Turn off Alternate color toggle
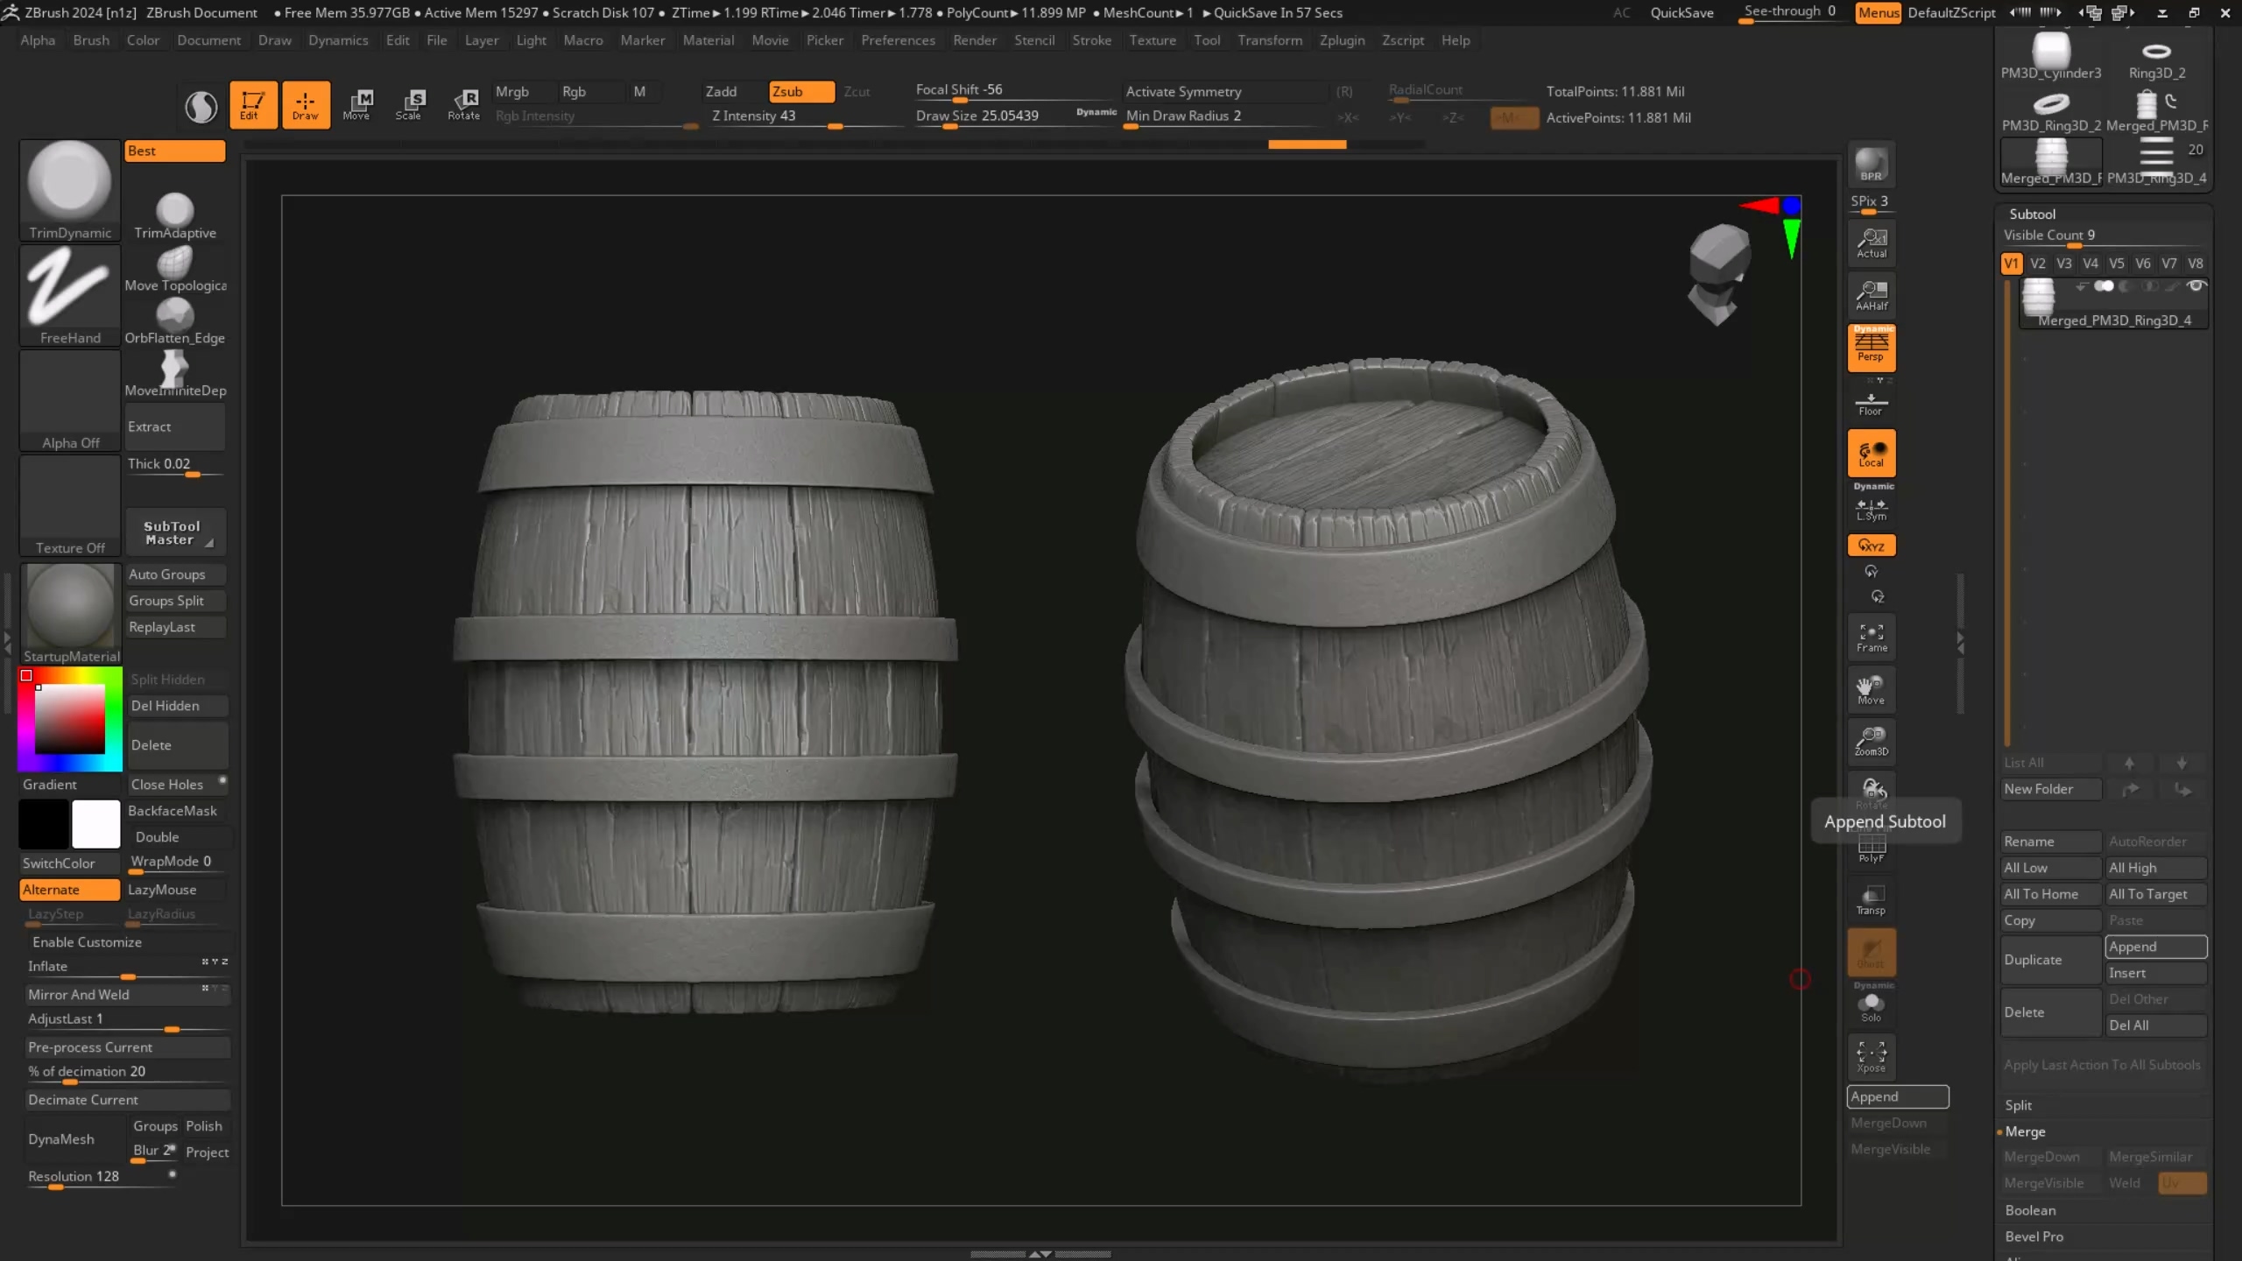 (69, 889)
